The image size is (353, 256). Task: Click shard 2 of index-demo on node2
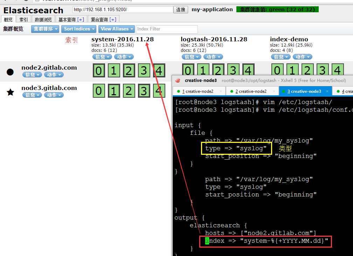pyautogui.click(x=307, y=70)
